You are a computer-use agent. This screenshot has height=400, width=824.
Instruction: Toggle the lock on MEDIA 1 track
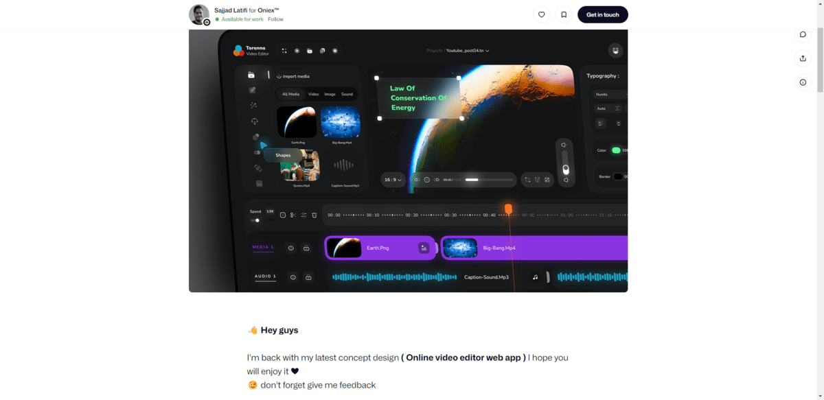(x=307, y=248)
